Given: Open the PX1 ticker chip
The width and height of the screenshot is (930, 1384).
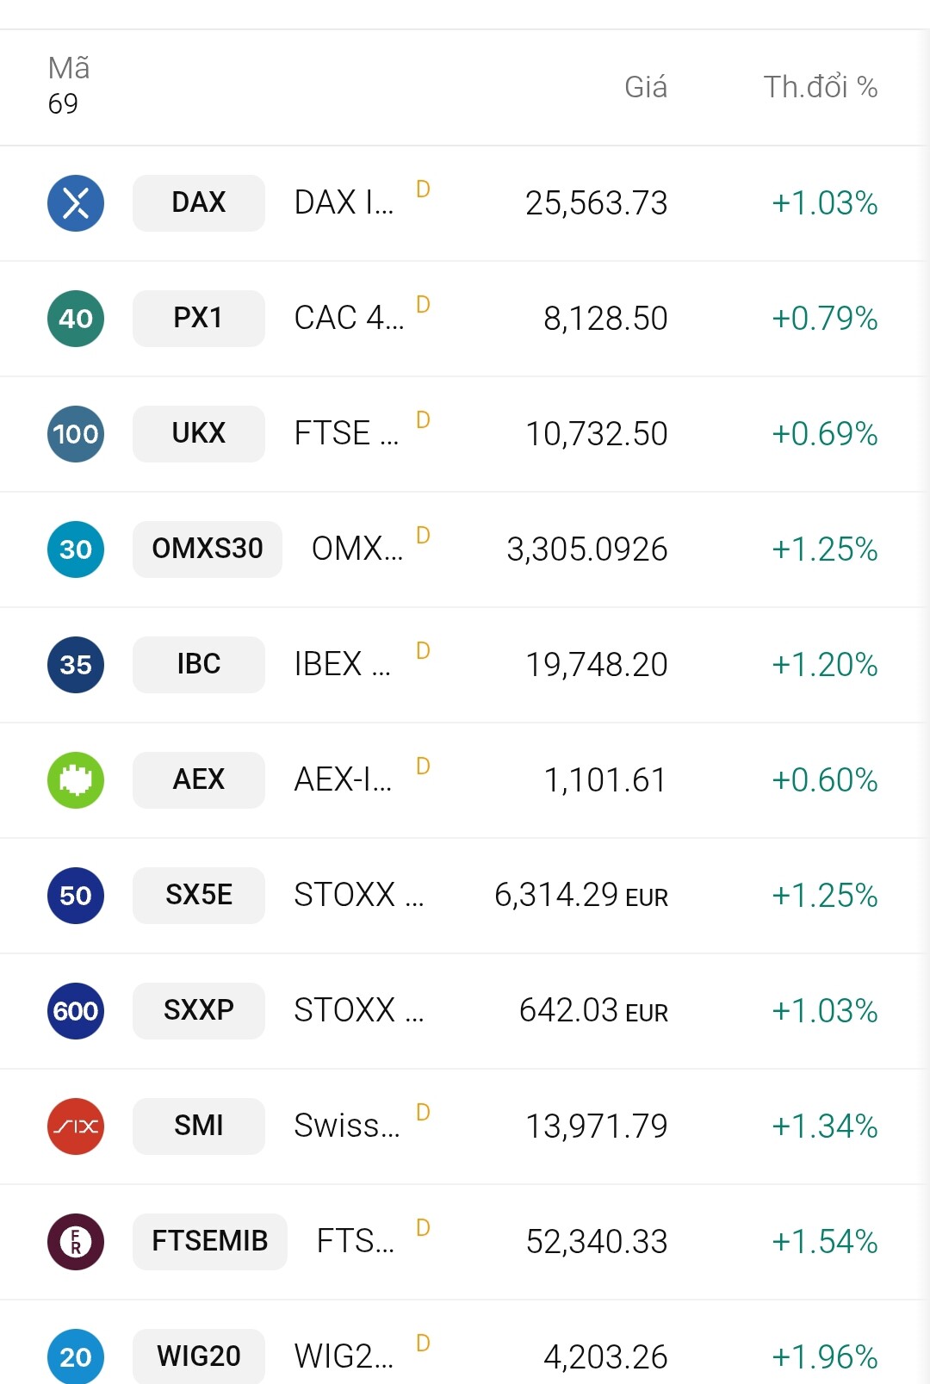Looking at the screenshot, I should coord(199,319).
